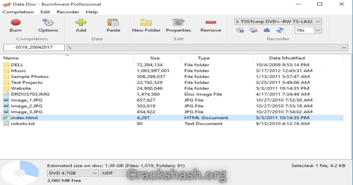Click date 4/17/2011 7:34:49 AM
The image size is (353, 185).
[x=283, y=94]
